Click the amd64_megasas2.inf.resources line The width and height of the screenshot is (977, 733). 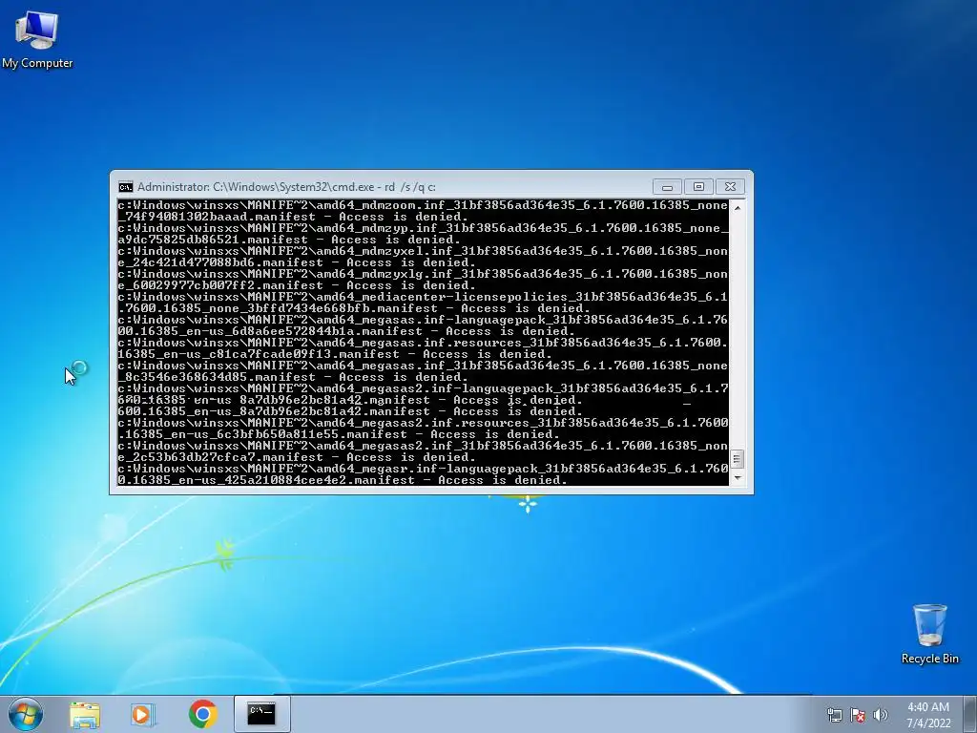pos(423,423)
